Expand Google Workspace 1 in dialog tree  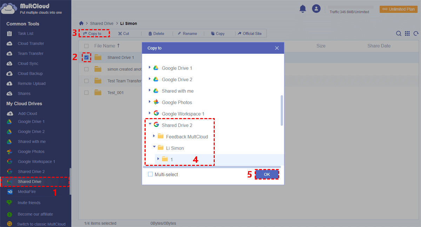[x=150, y=113]
